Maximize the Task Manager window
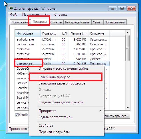This screenshot has width=141, height=139. click(x=122, y=9)
